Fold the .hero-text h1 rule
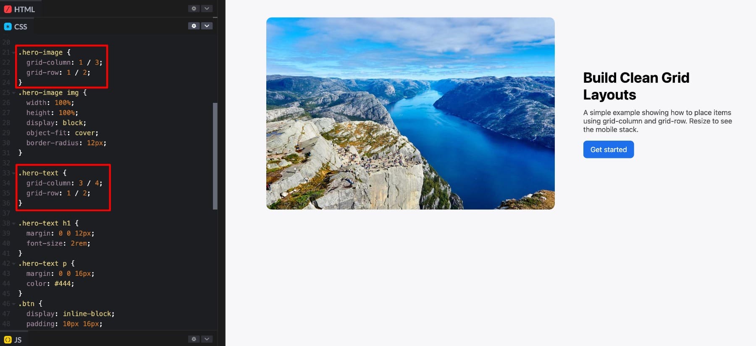The width and height of the screenshot is (756, 346). click(14, 223)
